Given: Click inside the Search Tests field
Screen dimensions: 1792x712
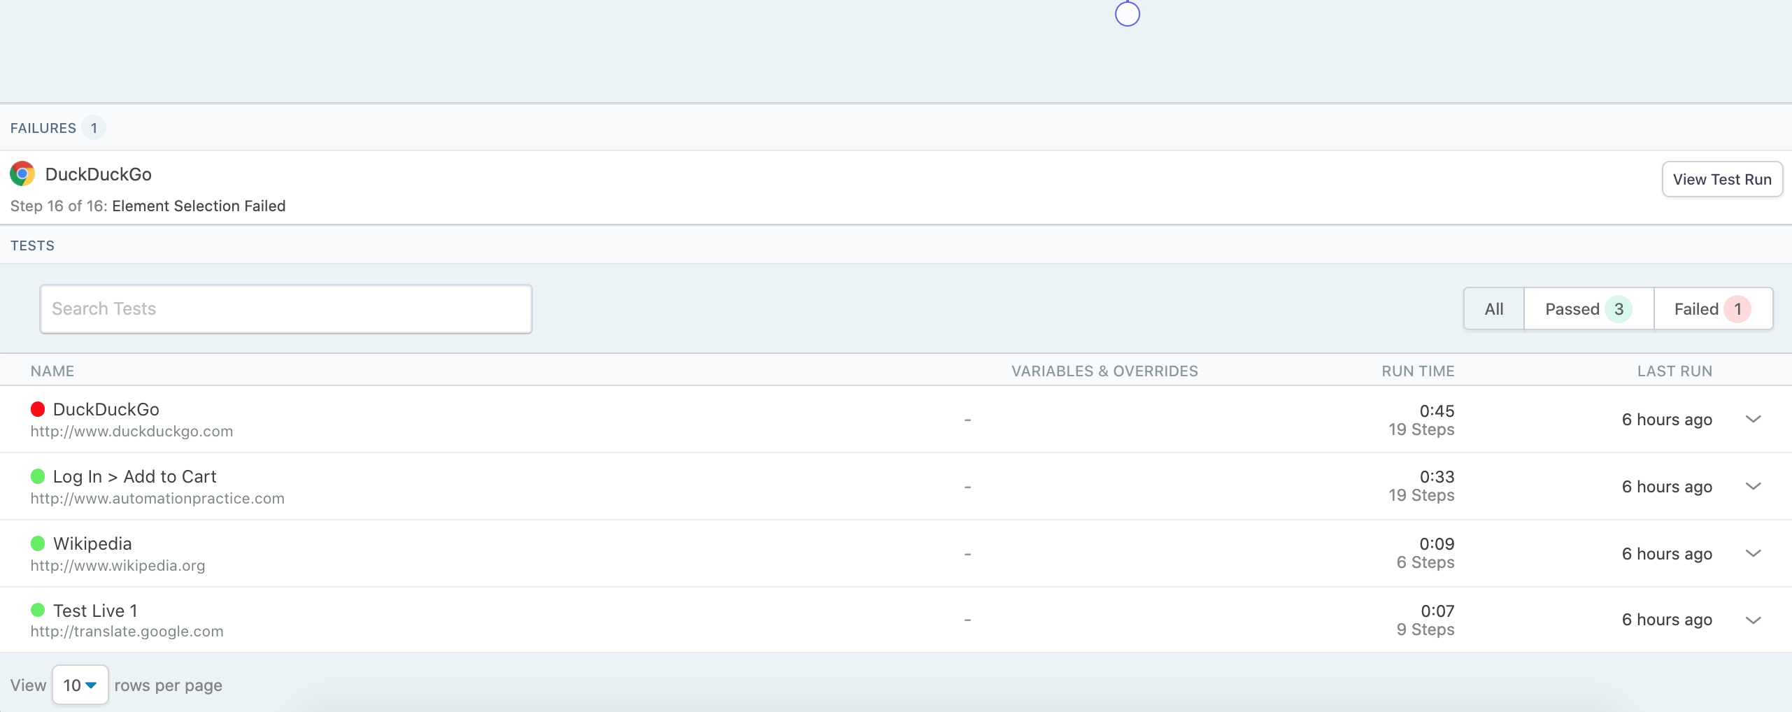Looking at the screenshot, I should click(x=285, y=308).
